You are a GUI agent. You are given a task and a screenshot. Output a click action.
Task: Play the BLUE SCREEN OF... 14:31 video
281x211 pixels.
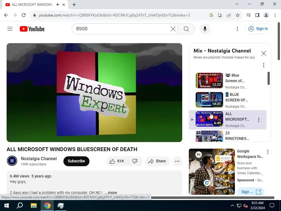point(209,99)
